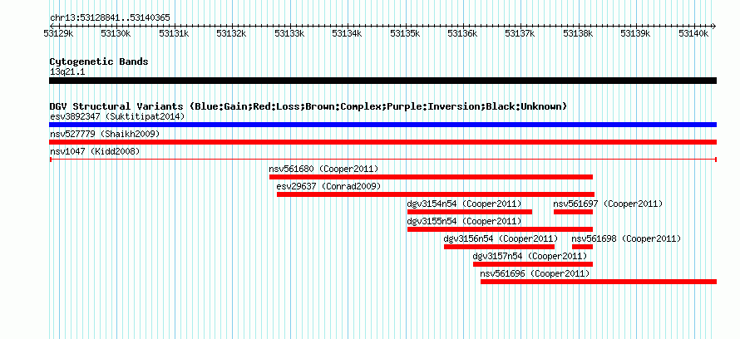Select the dgv3154n54 (Cooper2011) label
The image size is (740, 339).
[465, 204]
